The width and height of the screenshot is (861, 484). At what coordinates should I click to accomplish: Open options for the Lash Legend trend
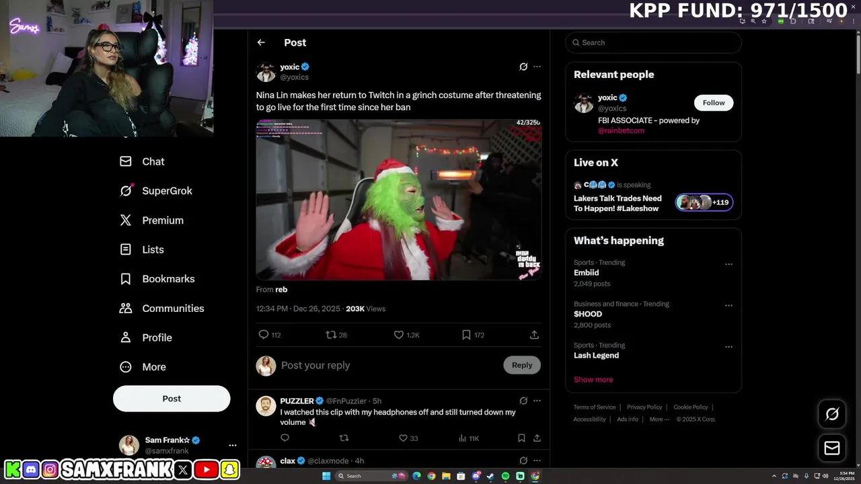[728, 347]
